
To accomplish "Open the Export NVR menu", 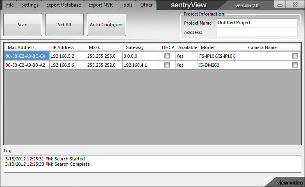I will point(100,5).
